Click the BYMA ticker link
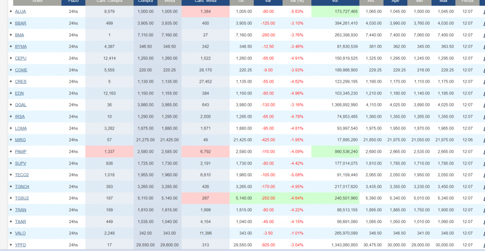 point(21,46)
